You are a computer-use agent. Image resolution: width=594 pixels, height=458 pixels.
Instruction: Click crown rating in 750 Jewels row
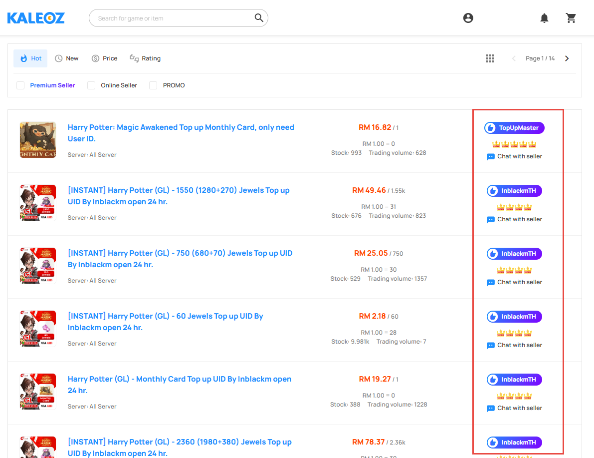pos(514,270)
